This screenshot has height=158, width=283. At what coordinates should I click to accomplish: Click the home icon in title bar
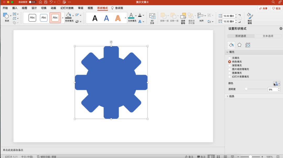pos(40,2)
